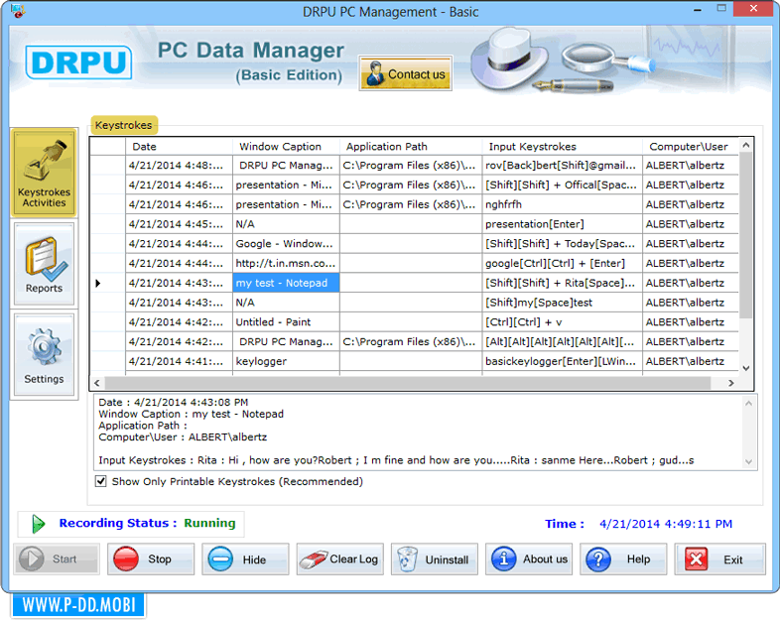Select the 'nghfrfh' keystrokes cell
780x621 pixels.
pos(562,204)
